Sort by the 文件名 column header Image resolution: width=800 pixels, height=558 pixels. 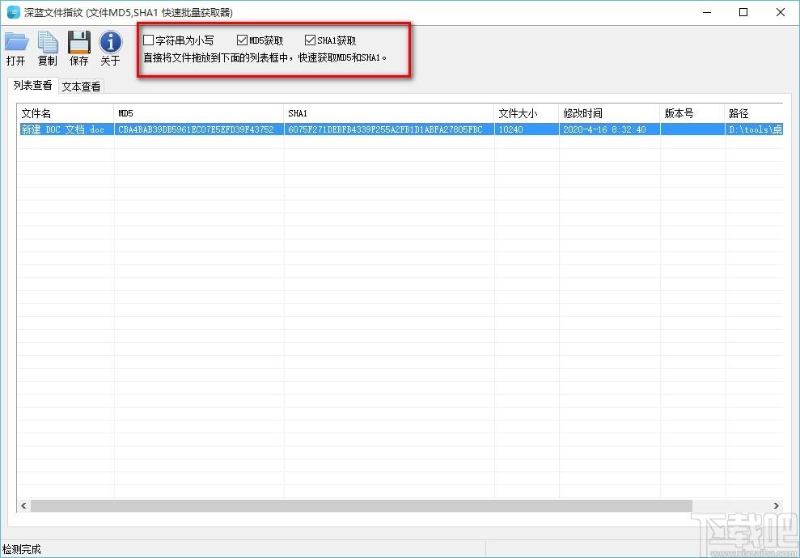[65, 113]
